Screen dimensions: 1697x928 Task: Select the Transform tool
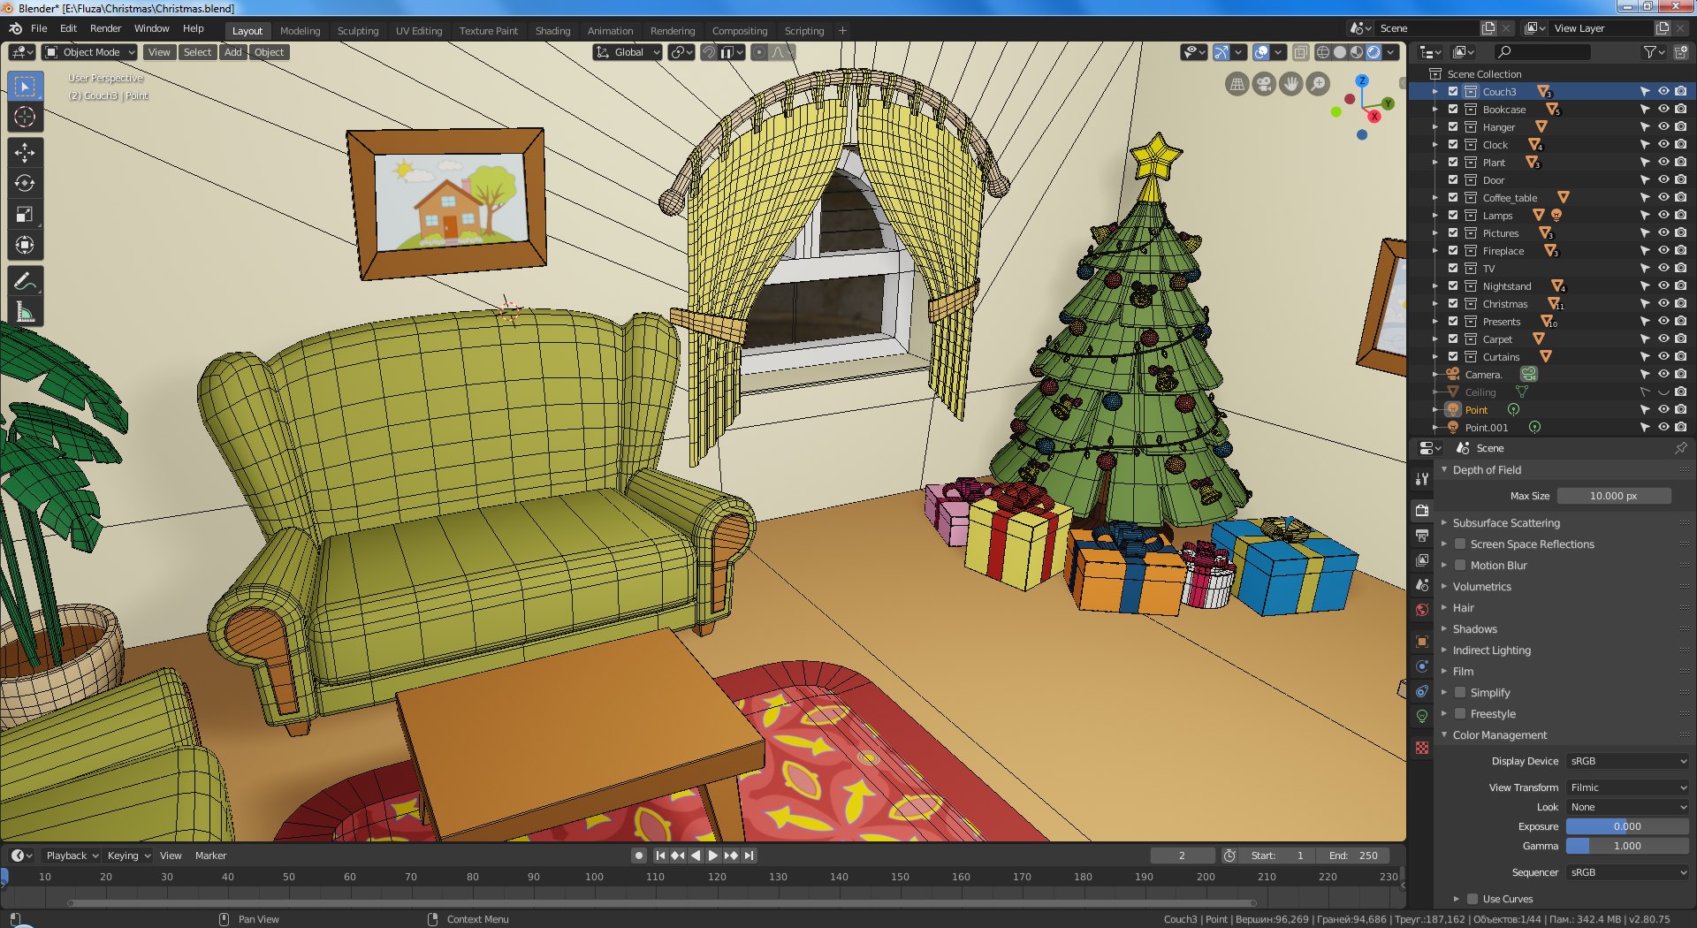[25, 245]
